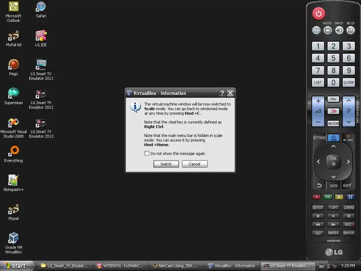Click the Switch button in the dialog

[166, 164]
